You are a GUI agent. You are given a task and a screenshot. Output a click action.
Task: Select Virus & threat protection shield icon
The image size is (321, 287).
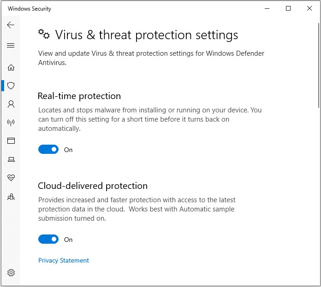11,86
